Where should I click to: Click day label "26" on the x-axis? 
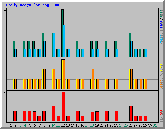coord(131,125)
